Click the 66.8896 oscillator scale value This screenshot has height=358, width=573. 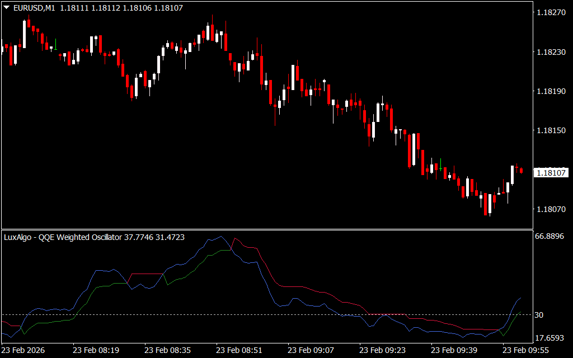pyautogui.click(x=551, y=237)
